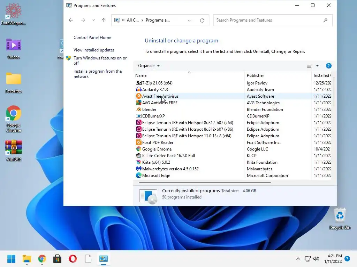Open the Windows Start menu
The height and width of the screenshot is (267, 357).
pos(12,259)
